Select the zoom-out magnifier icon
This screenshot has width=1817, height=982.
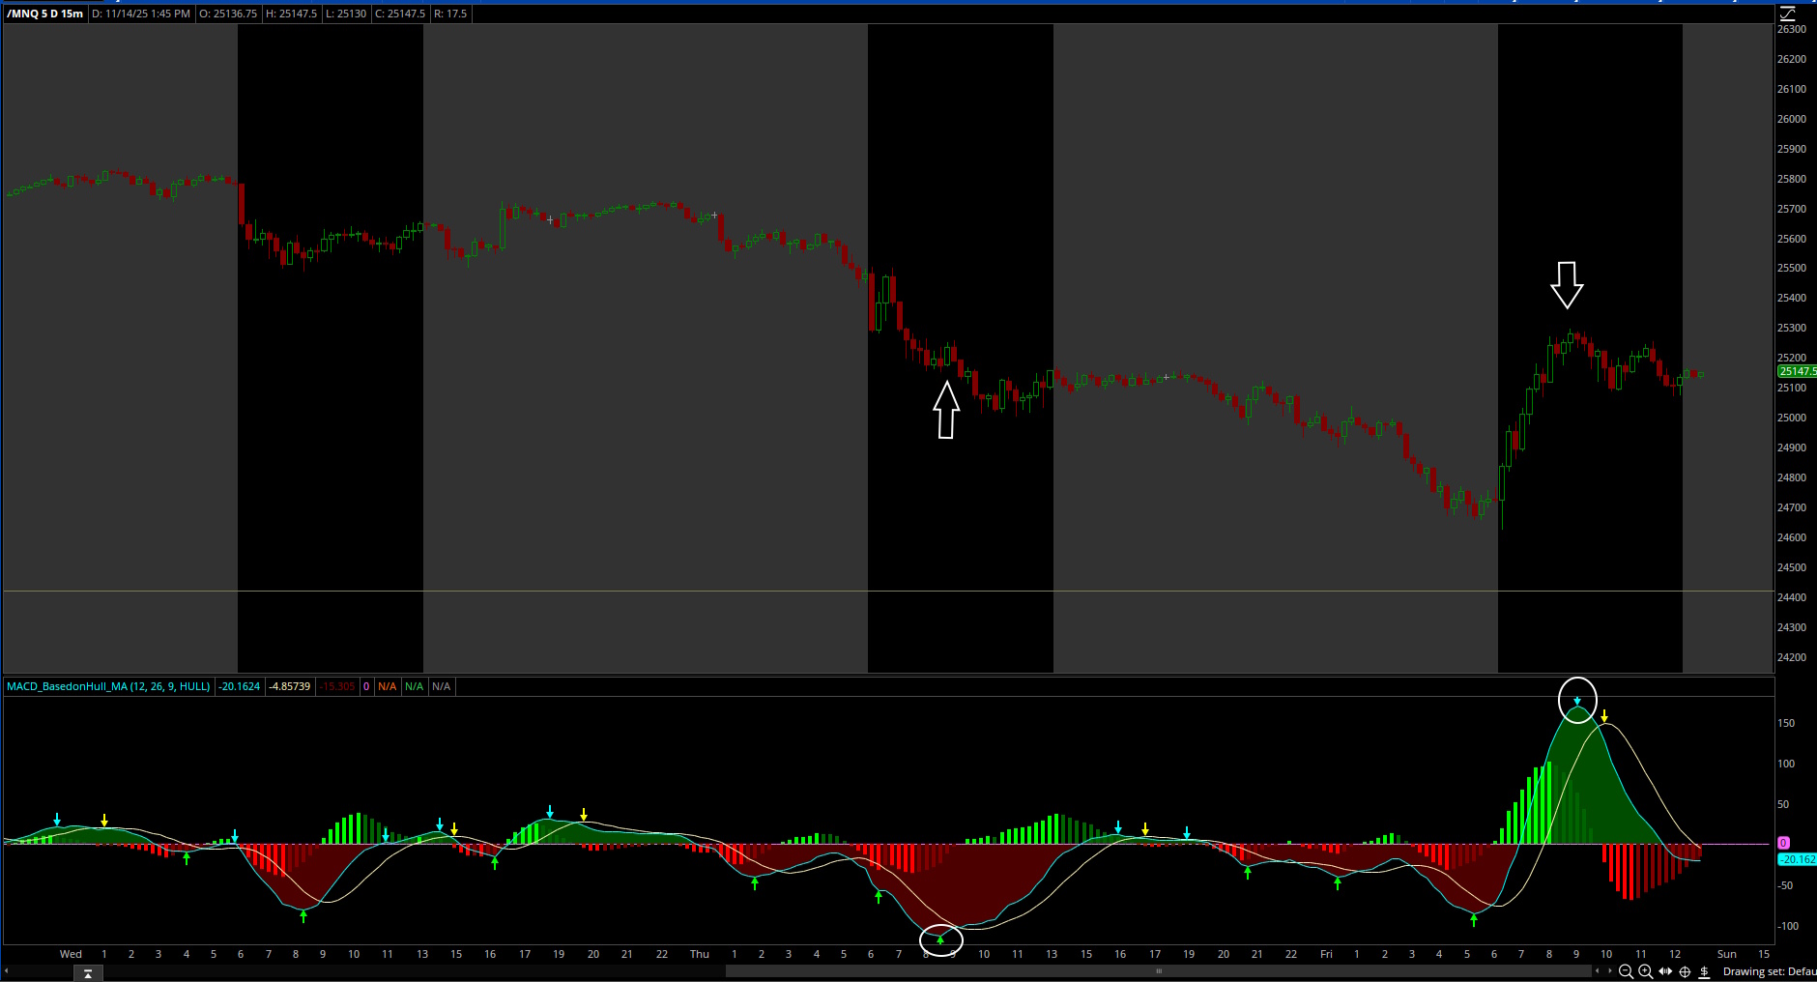pos(1627,971)
